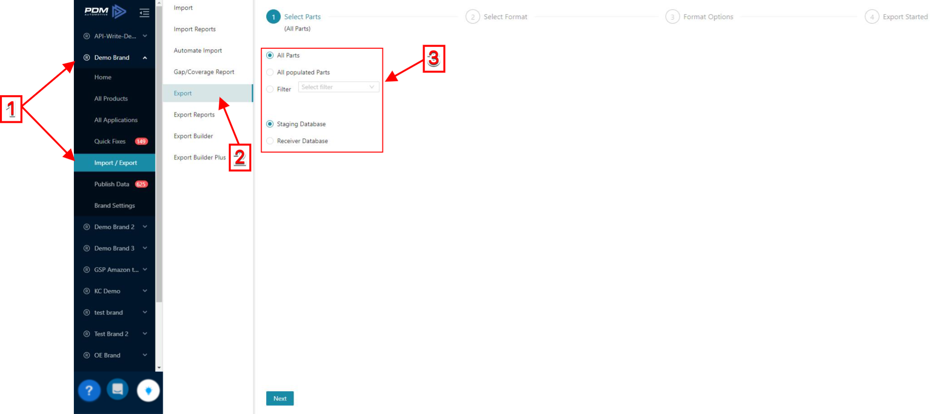Viewport: 938px width, 414px height.
Task: Select the All populated Parts option
Action: click(270, 72)
